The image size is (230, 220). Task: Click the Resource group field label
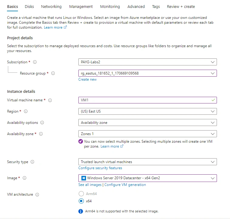point(33,73)
